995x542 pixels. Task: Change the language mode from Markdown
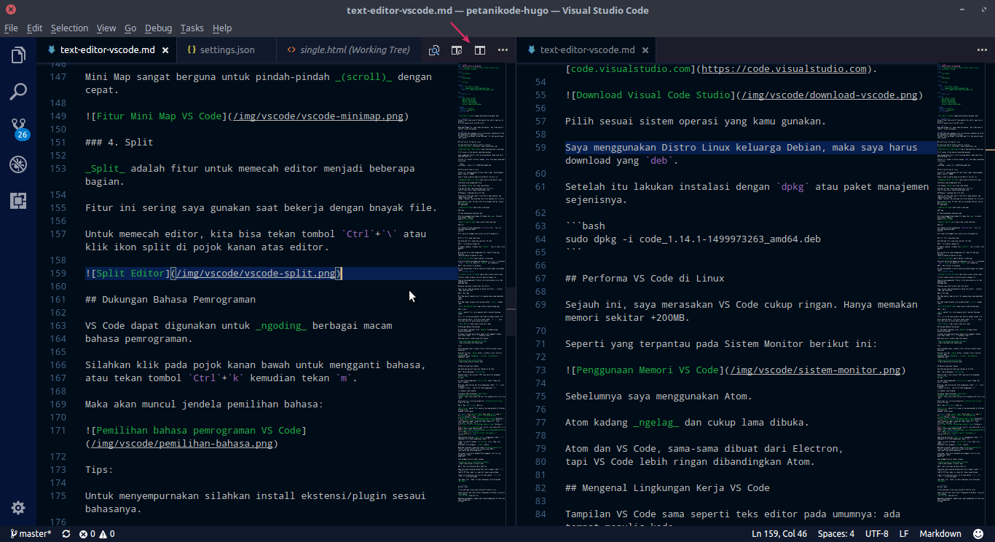940,533
